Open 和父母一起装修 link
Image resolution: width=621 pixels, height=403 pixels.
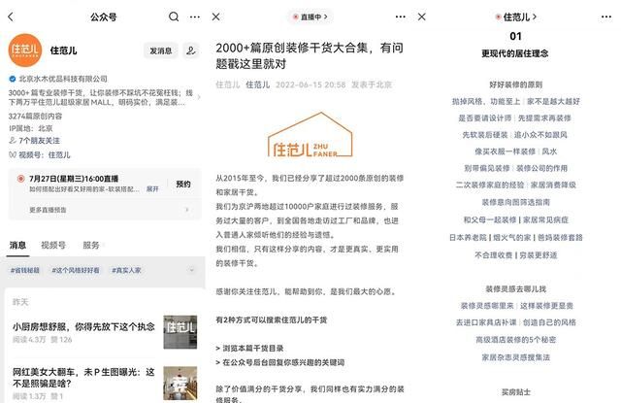point(490,219)
